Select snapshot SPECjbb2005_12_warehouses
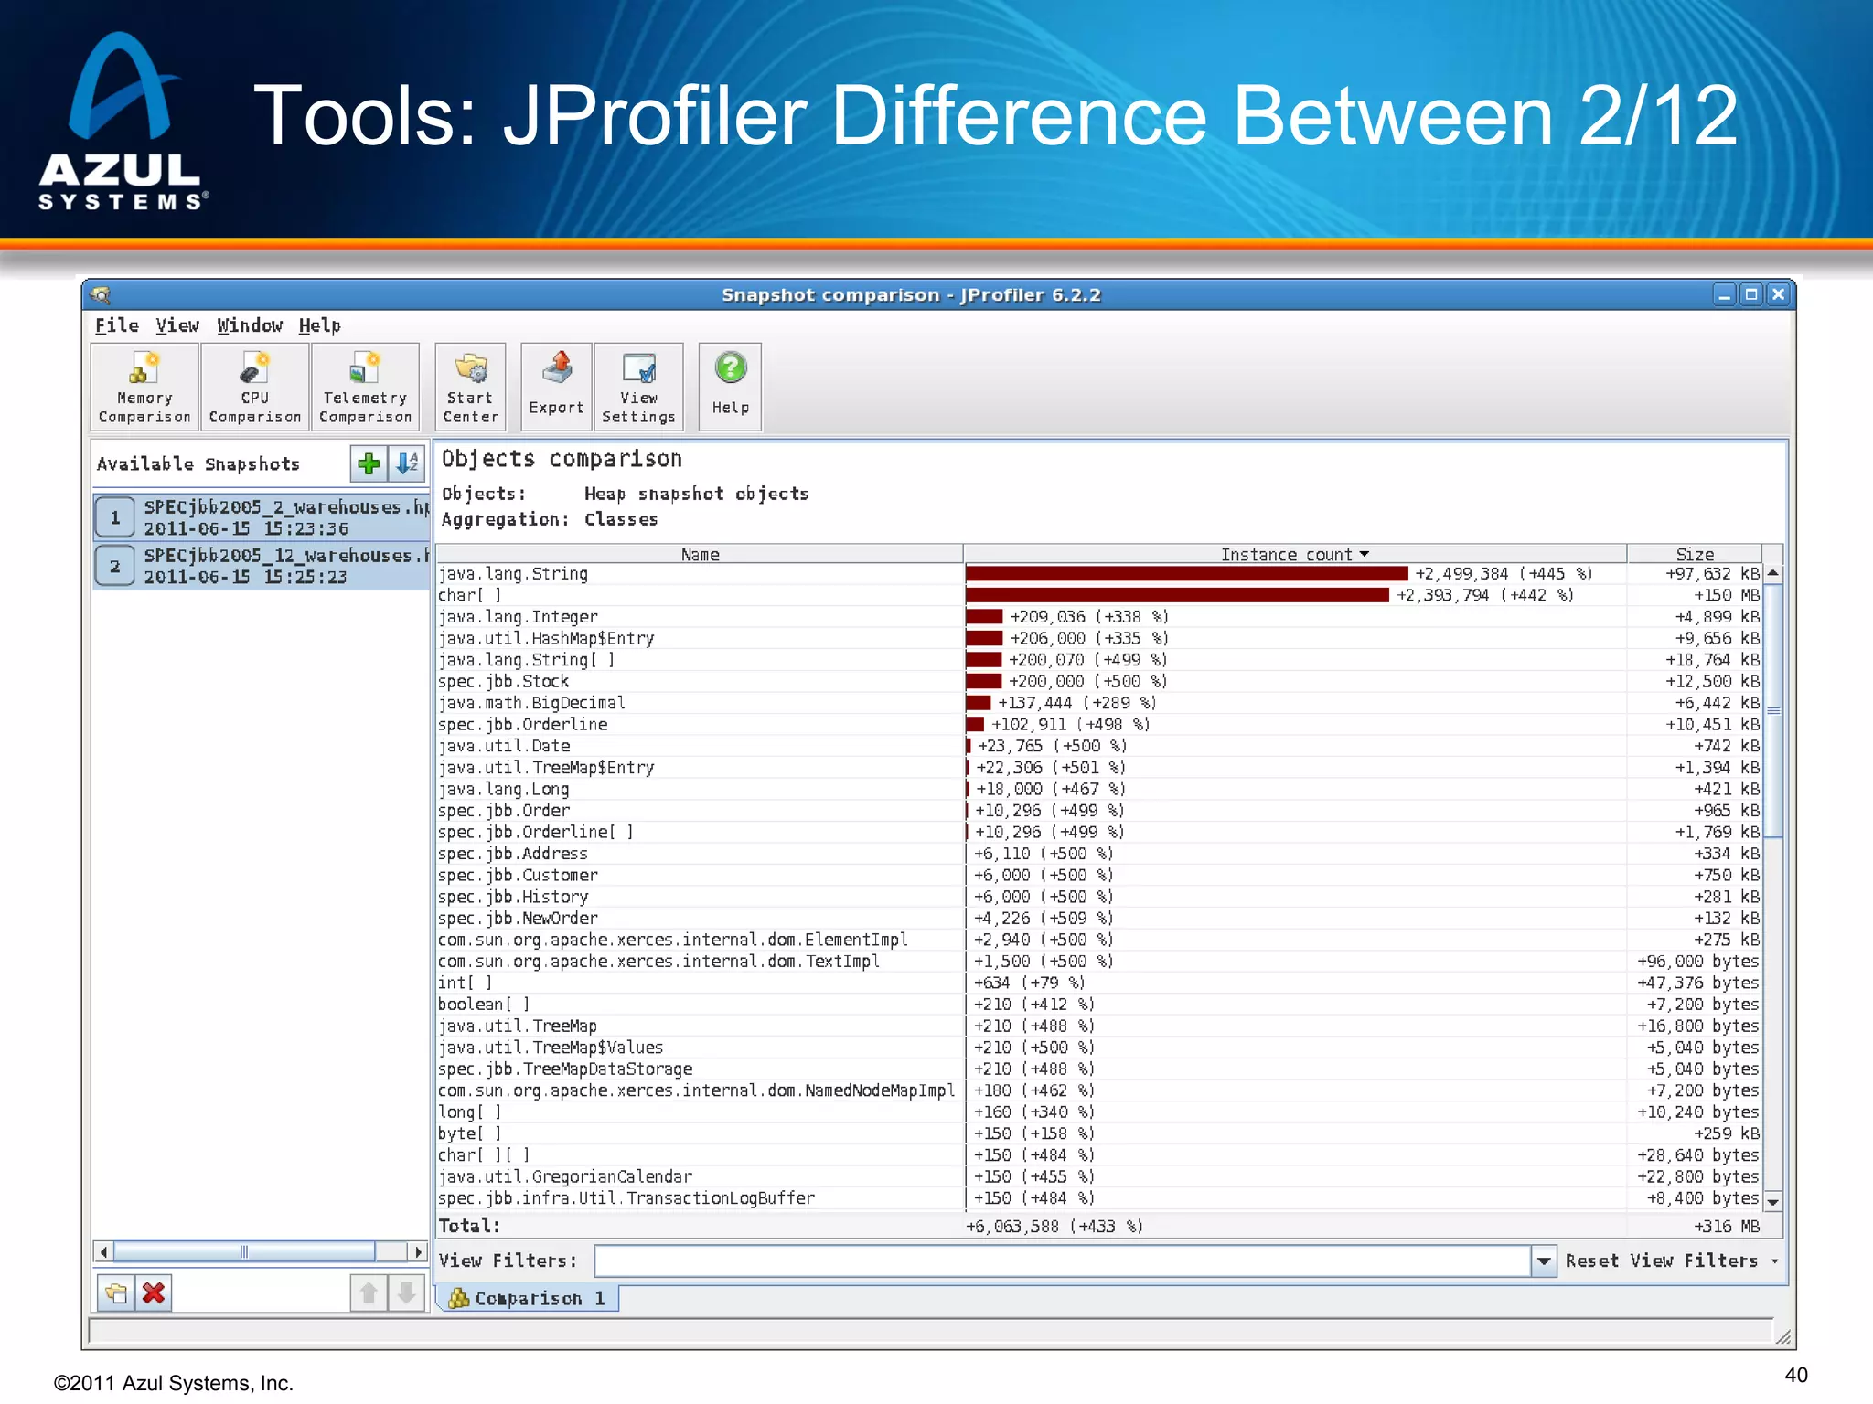The image size is (1873, 1404). coord(262,566)
